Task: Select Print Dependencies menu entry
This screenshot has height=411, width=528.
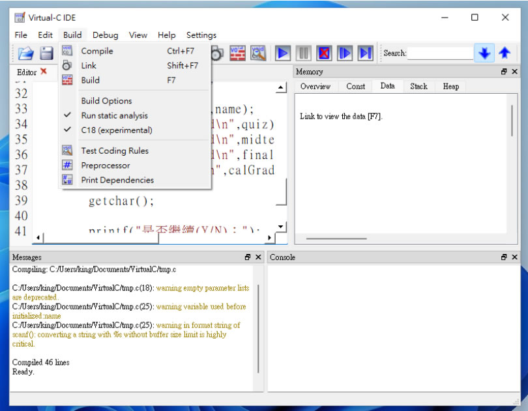Action: coord(136,180)
